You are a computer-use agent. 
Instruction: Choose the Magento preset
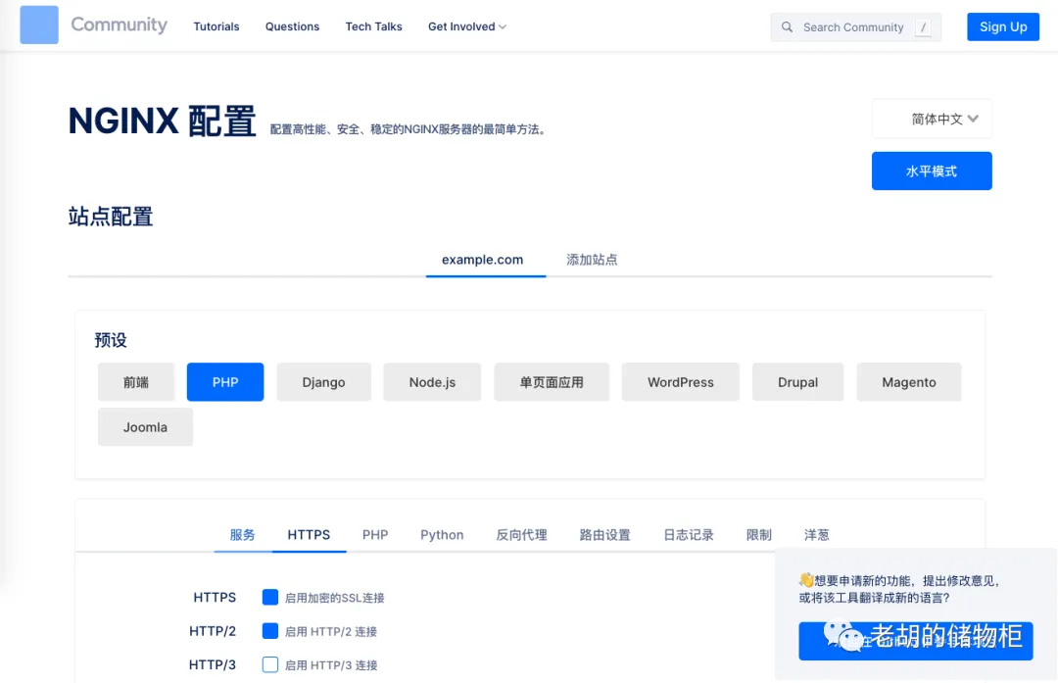pyautogui.click(x=909, y=382)
